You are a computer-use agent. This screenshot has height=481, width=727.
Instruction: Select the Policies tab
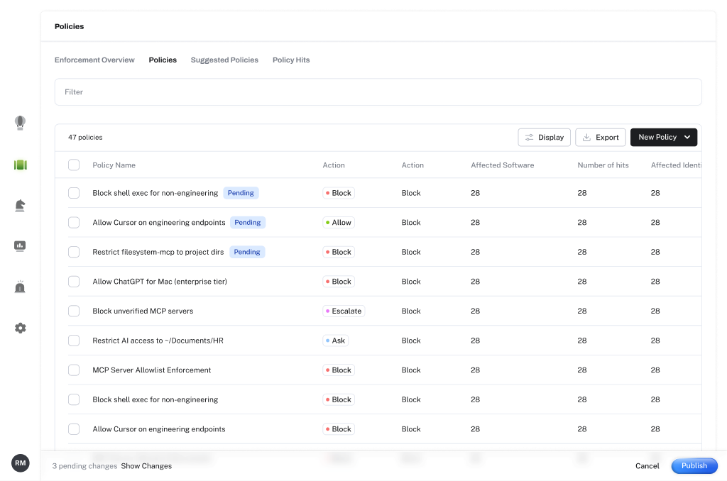click(x=163, y=60)
